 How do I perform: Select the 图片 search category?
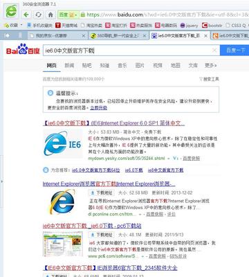click(140, 65)
